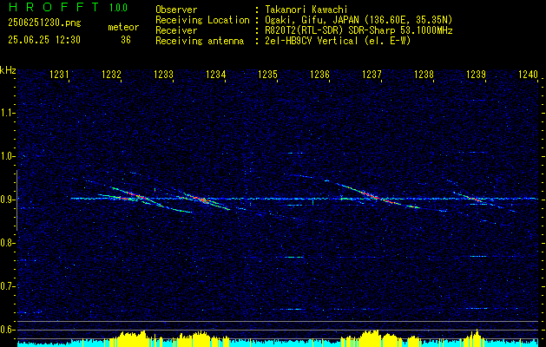Click the 1237 time marker
Viewport: 546px width, 347px height.
(x=372, y=74)
